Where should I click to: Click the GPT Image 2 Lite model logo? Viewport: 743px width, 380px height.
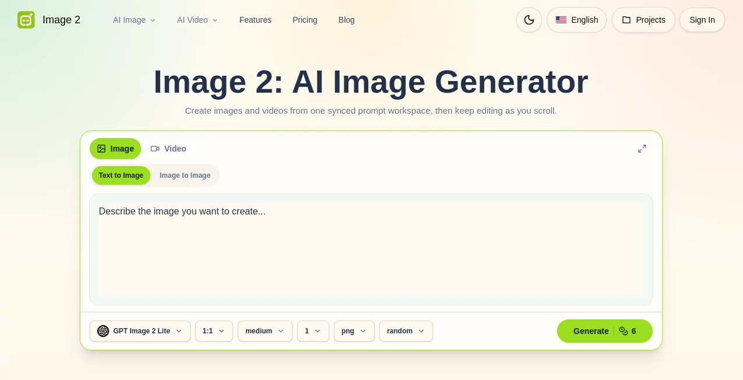coord(103,331)
